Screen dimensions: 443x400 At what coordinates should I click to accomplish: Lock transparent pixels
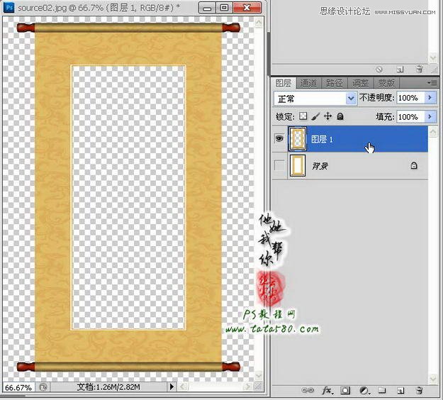pyautogui.click(x=303, y=116)
